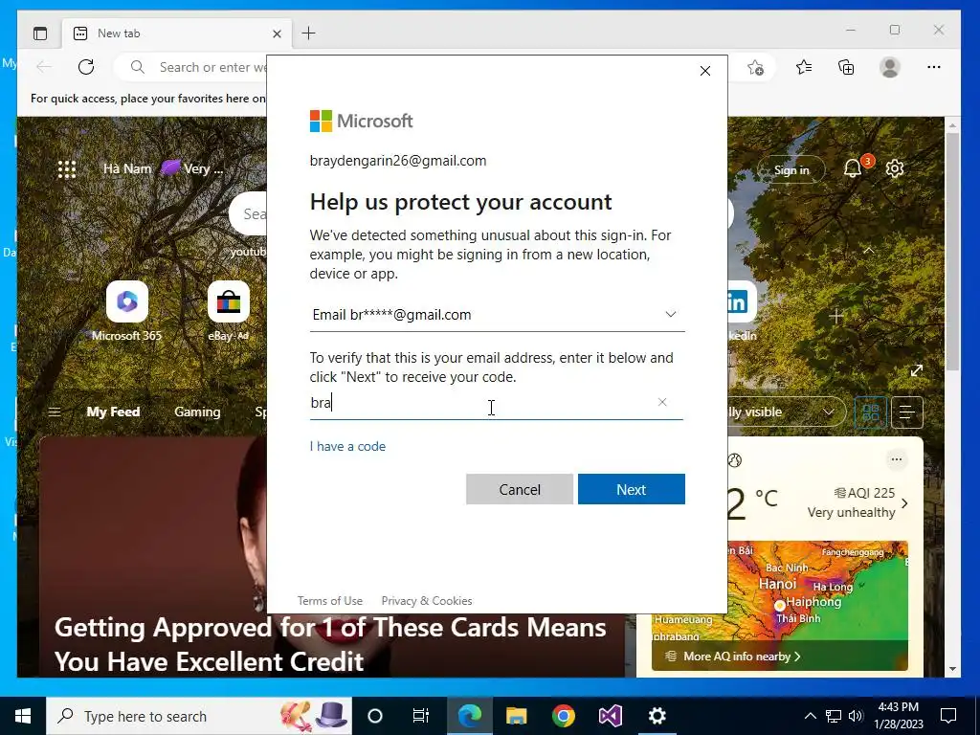The width and height of the screenshot is (980, 735).
Task: Click taskbar search box
Action: click(199, 716)
